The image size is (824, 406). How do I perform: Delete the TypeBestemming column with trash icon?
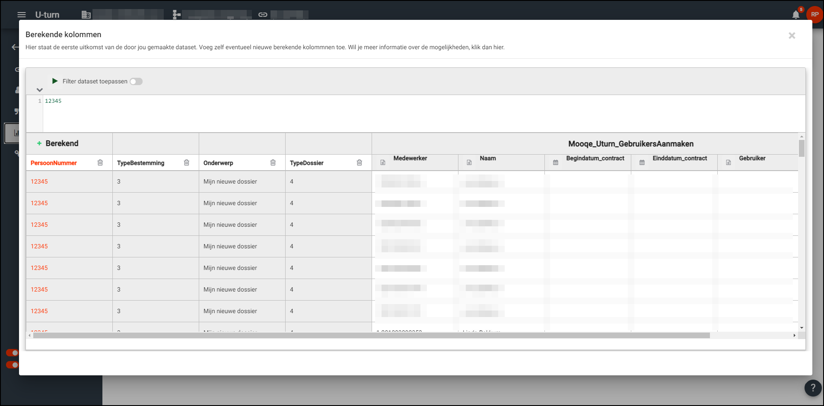point(187,163)
